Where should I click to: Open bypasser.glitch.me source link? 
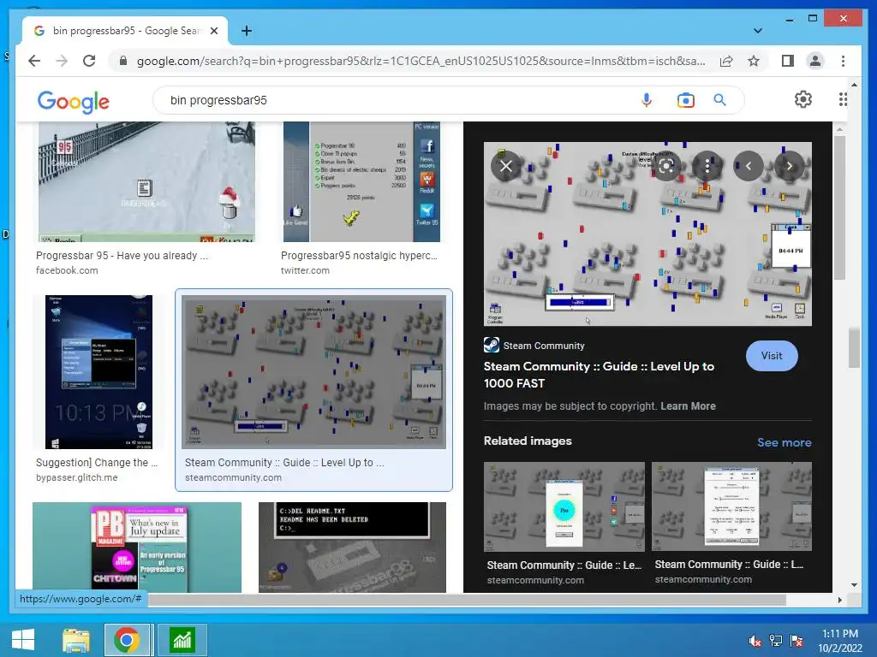(x=76, y=477)
